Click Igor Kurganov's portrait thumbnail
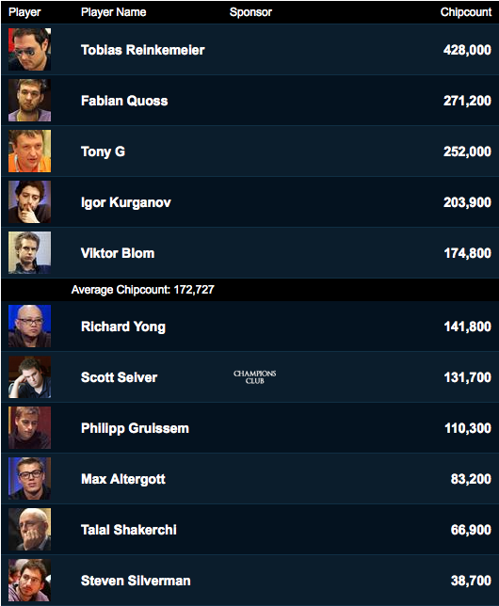Viewport: 499px width, 606px height. click(x=29, y=201)
